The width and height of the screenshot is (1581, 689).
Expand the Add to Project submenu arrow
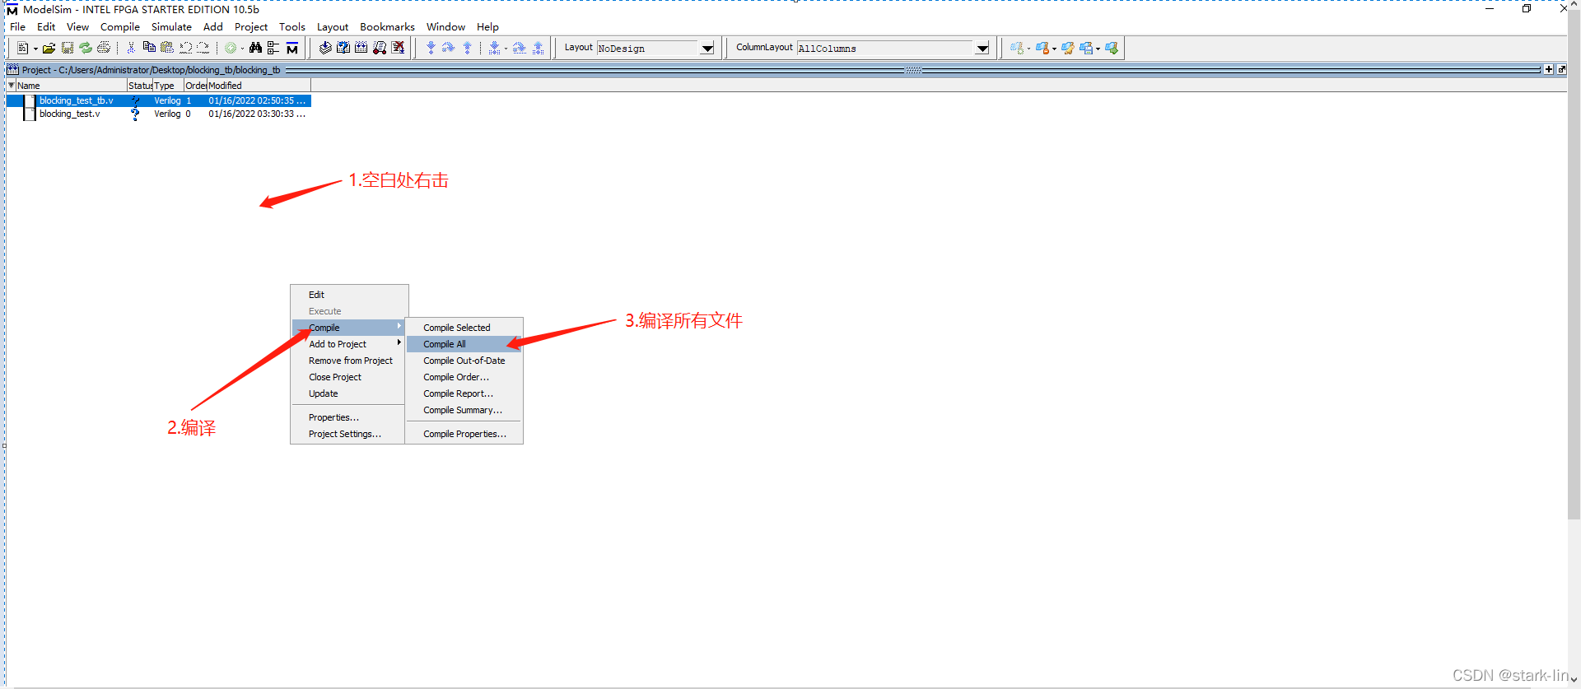pyautogui.click(x=399, y=343)
